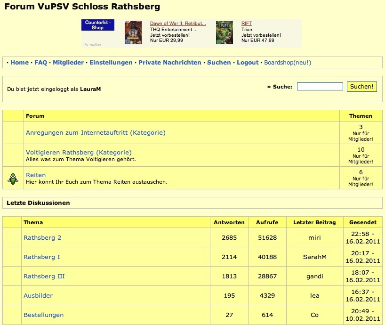Open the Rathsberg 2 discussion
The height and width of the screenshot is (325, 385).
click(x=42, y=237)
